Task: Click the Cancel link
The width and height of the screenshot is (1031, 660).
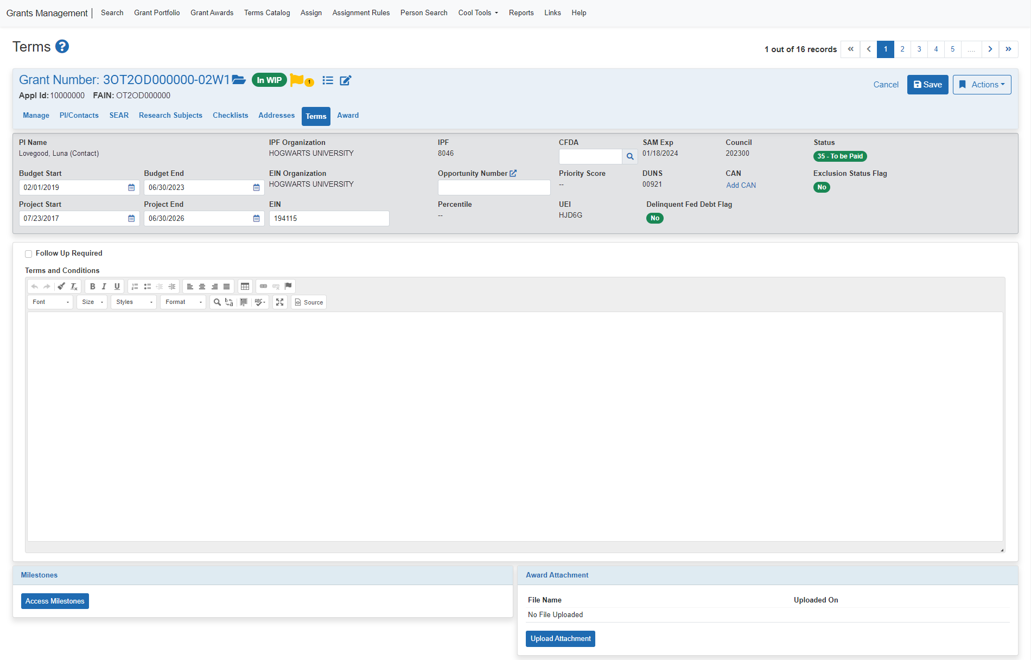Action: point(886,85)
